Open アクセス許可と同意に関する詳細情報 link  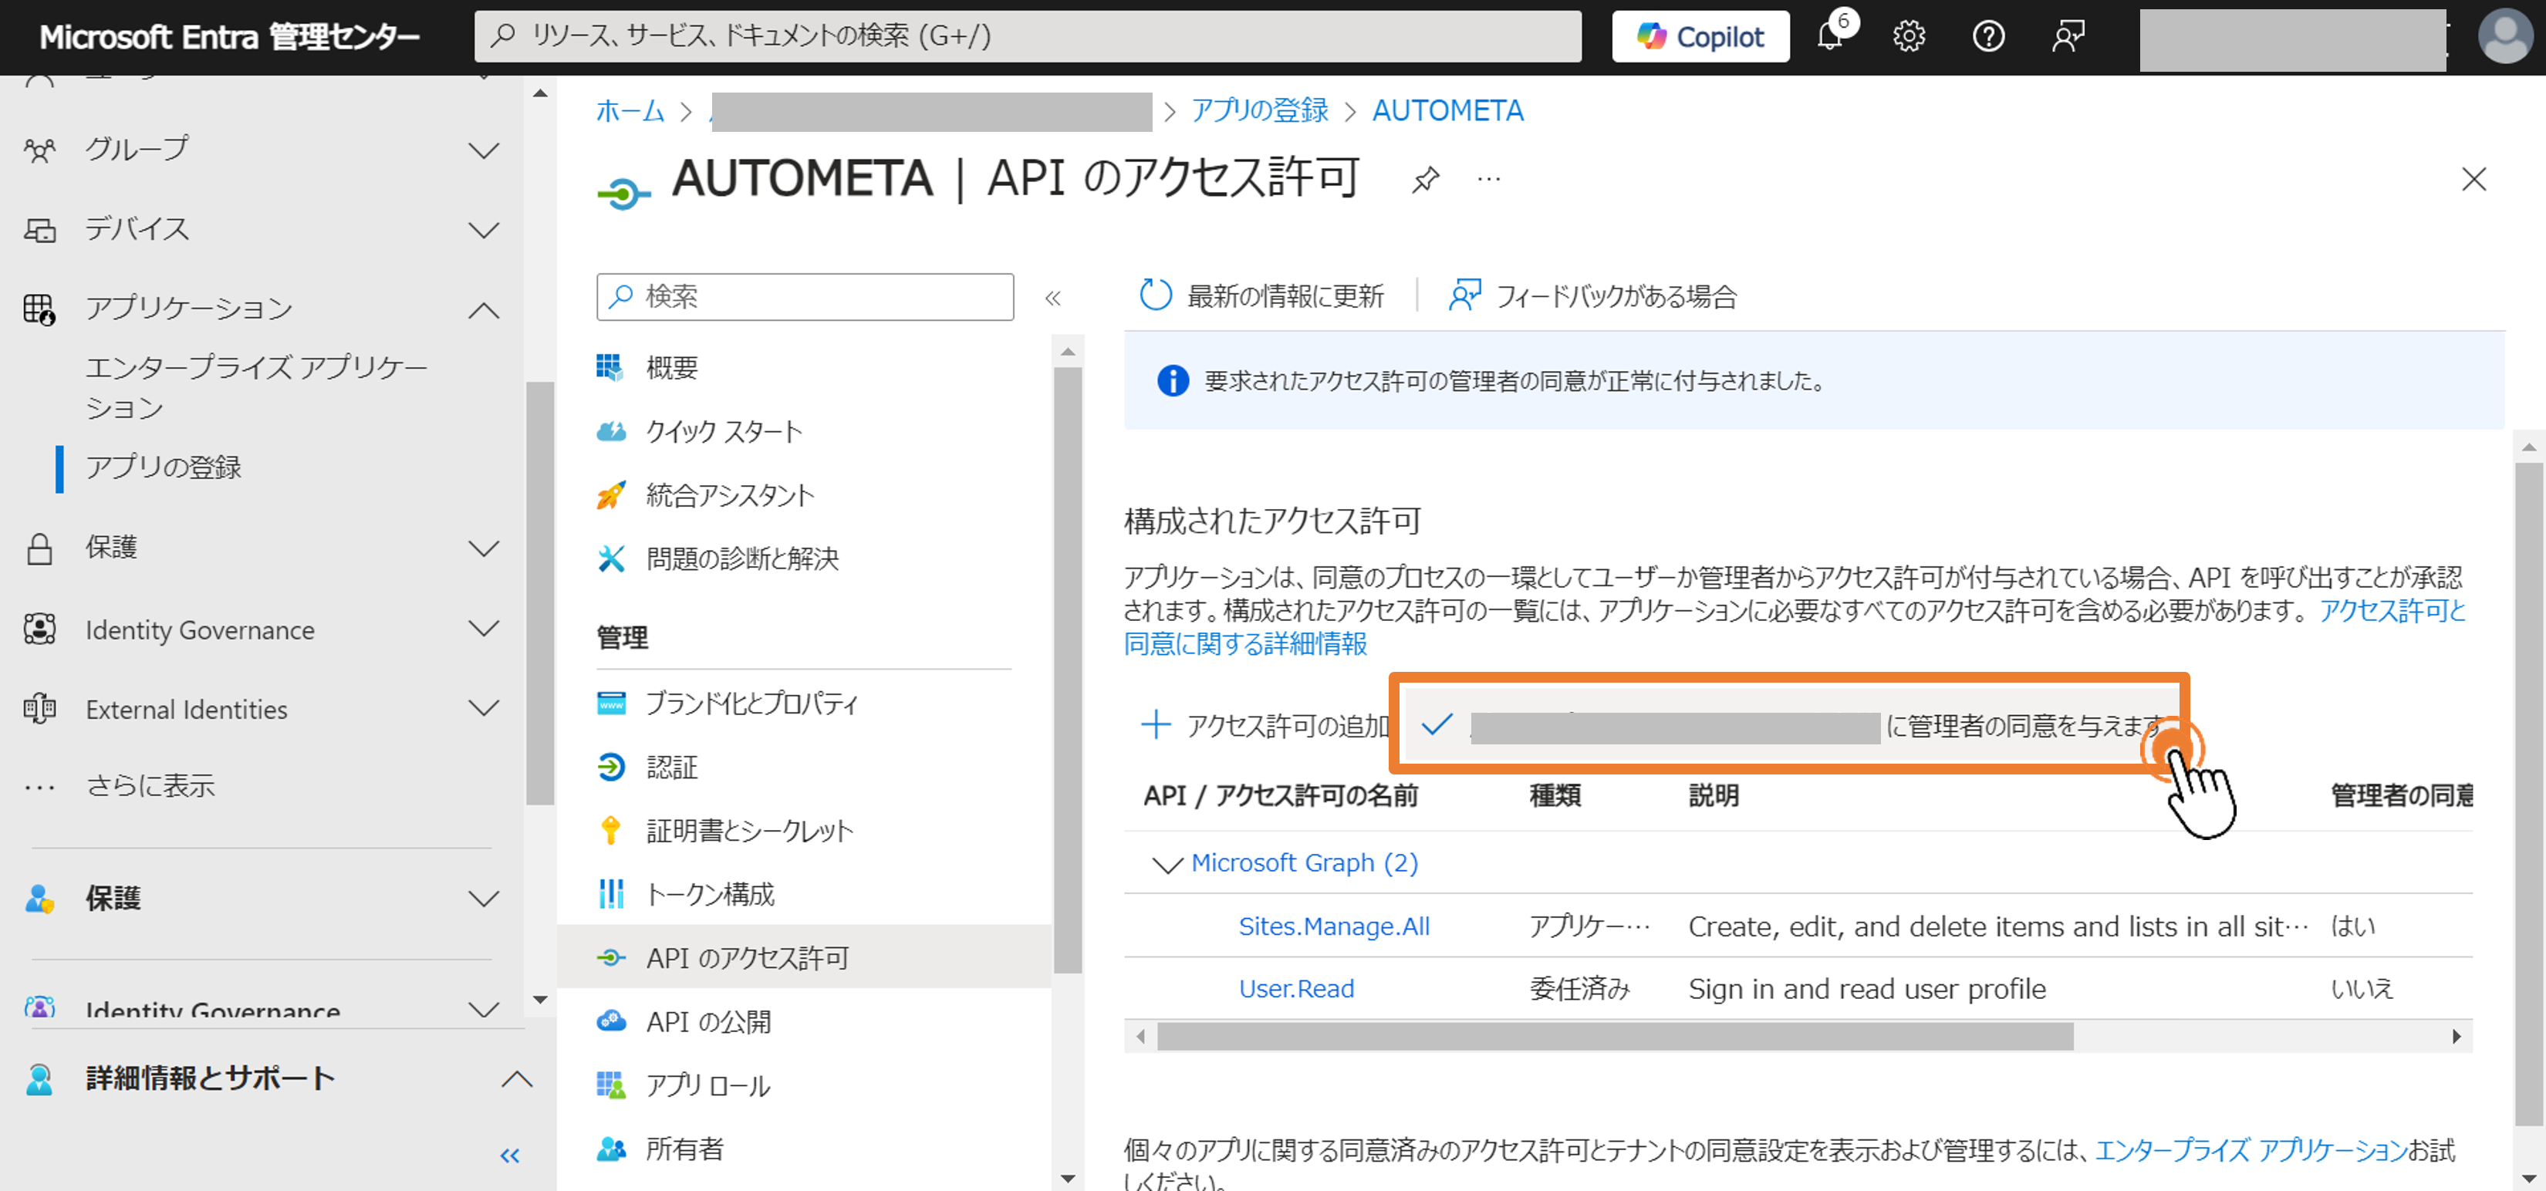click(1245, 643)
